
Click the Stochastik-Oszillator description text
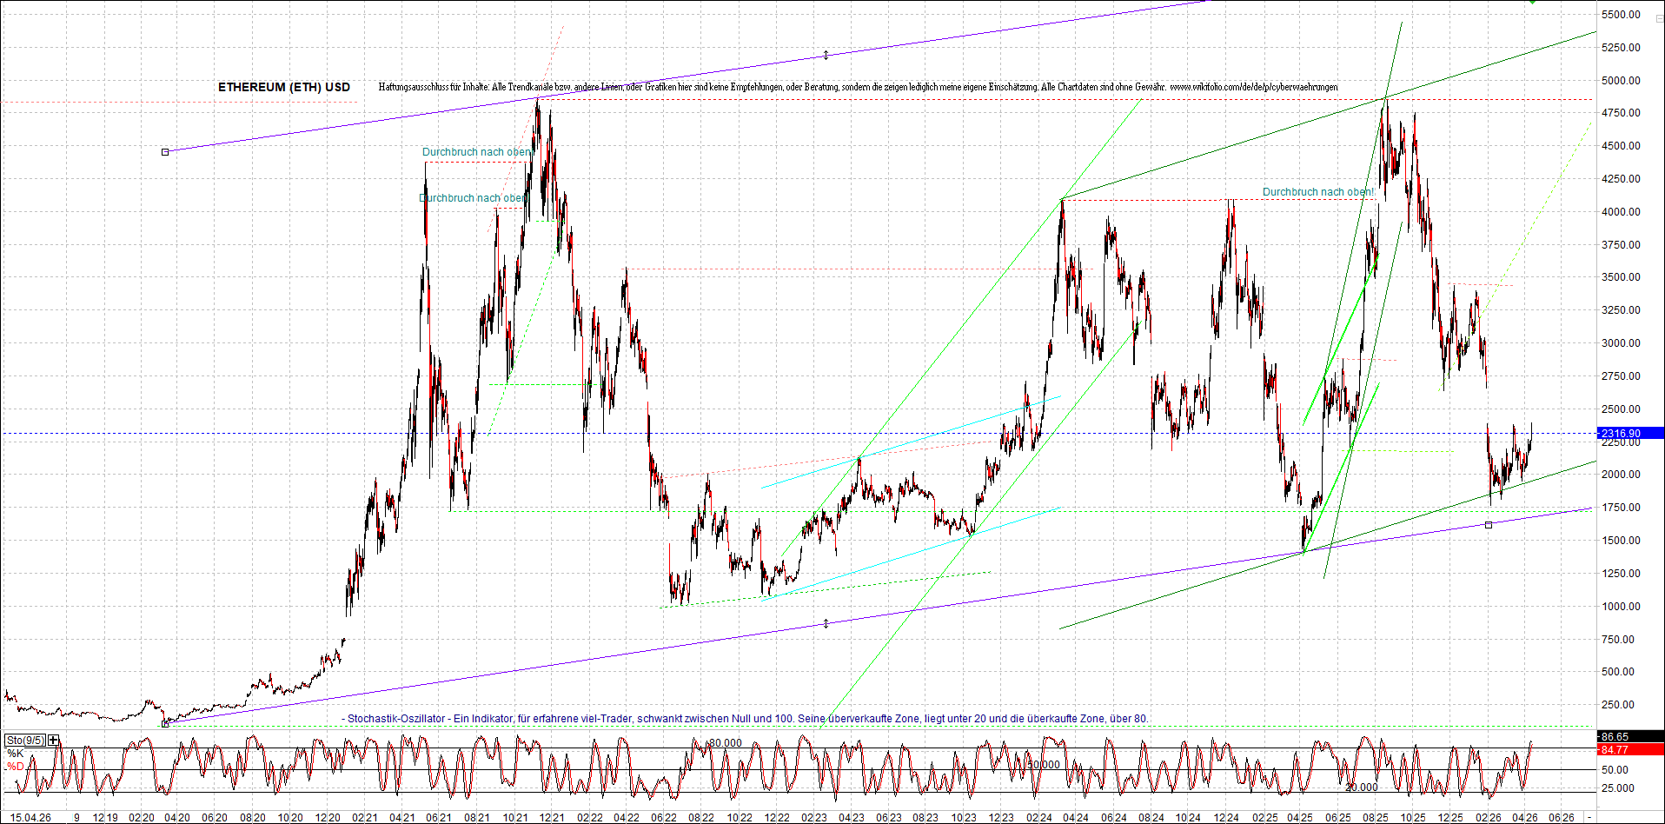point(747,719)
